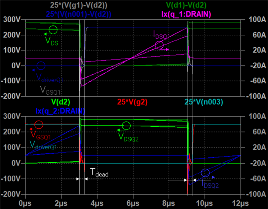
Task: Click the green circle marker above VDS
Action: (x=53, y=29)
